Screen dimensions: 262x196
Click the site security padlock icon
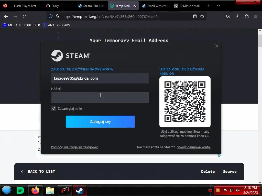(58, 16)
